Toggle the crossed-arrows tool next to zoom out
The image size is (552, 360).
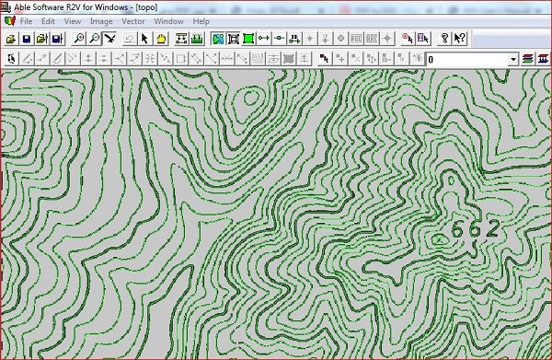click(109, 39)
